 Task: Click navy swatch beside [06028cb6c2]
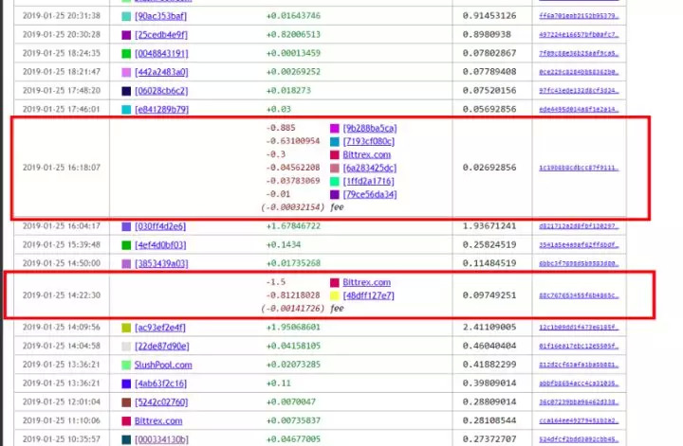point(126,91)
